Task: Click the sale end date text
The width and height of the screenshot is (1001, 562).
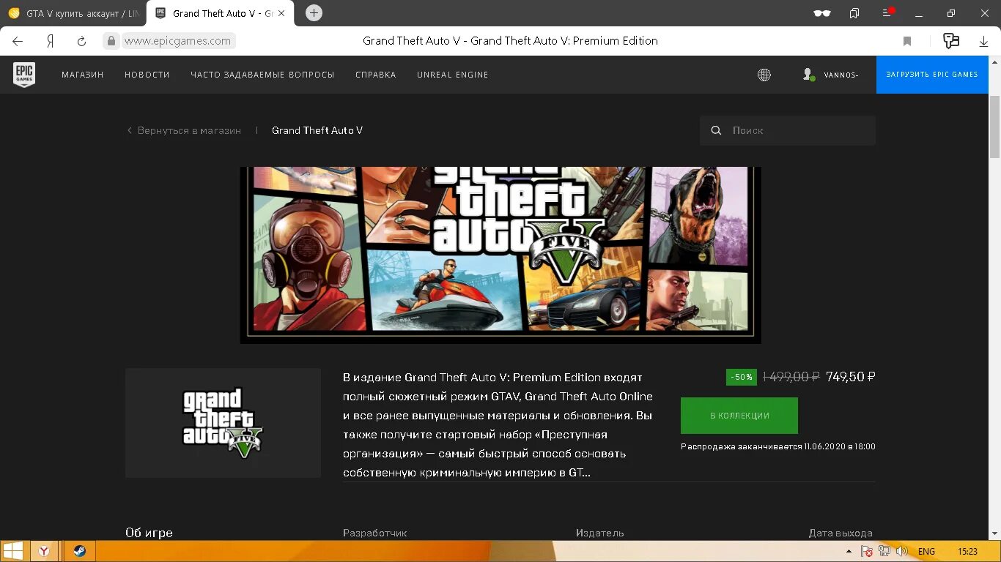Action: 778,446
